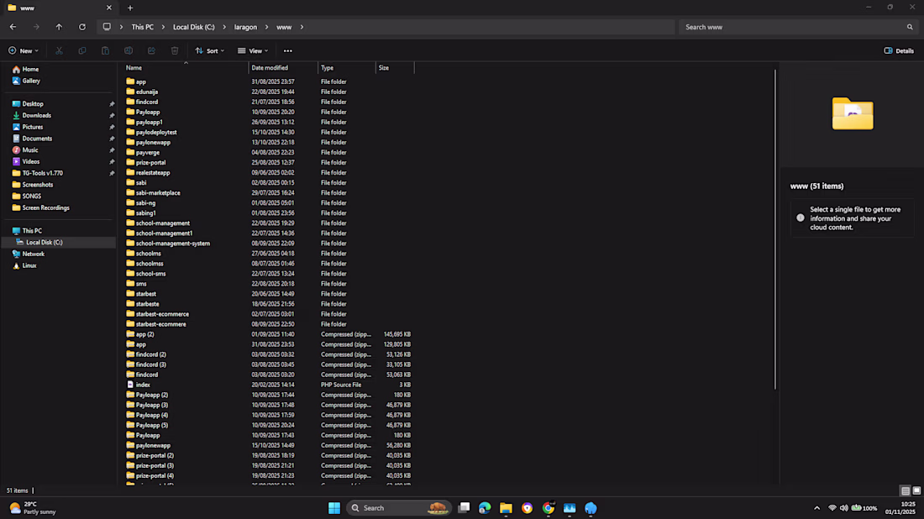Open the View dropdown
924x519 pixels.
coord(253,50)
